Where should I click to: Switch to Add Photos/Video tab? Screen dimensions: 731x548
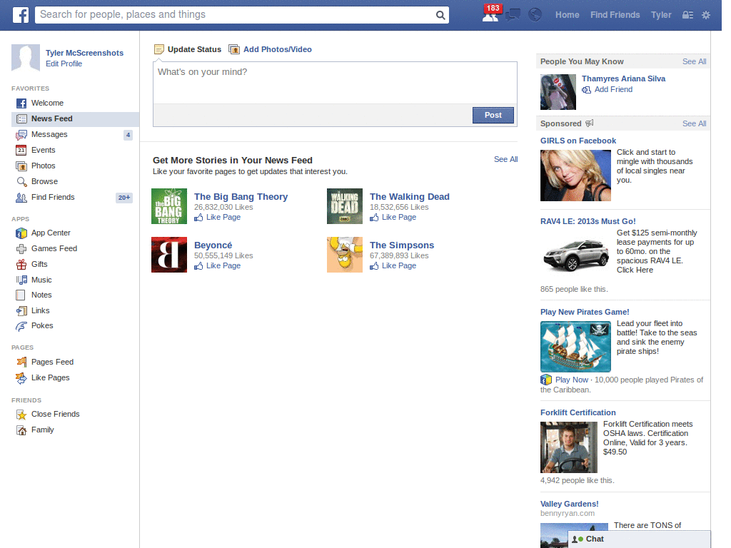(x=277, y=50)
